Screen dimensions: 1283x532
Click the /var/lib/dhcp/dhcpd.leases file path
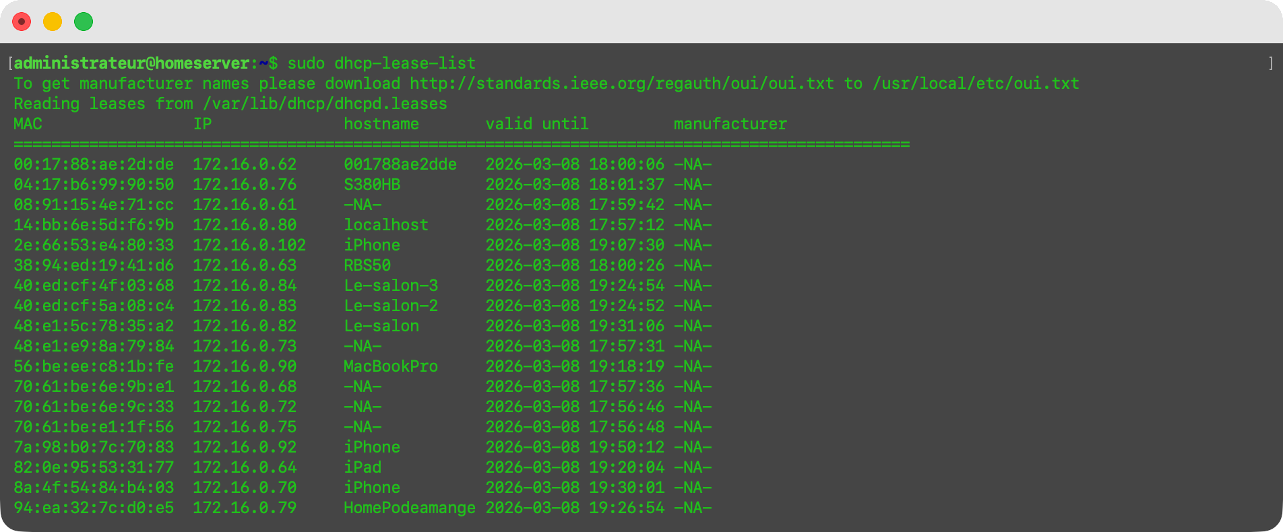coord(325,104)
